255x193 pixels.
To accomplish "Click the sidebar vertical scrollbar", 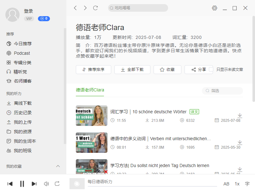I will (x=65, y=86).
